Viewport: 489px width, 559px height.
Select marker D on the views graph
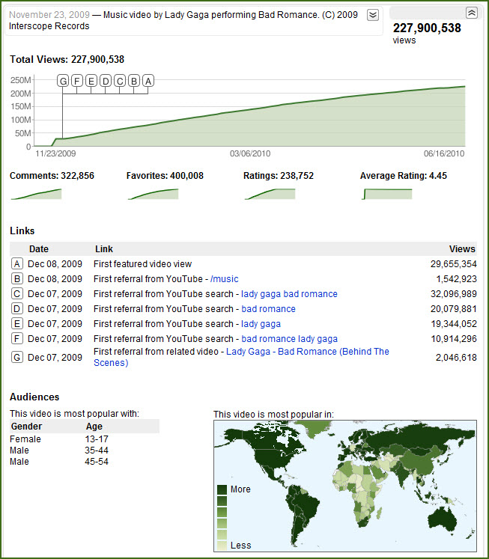[x=106, y=81]
